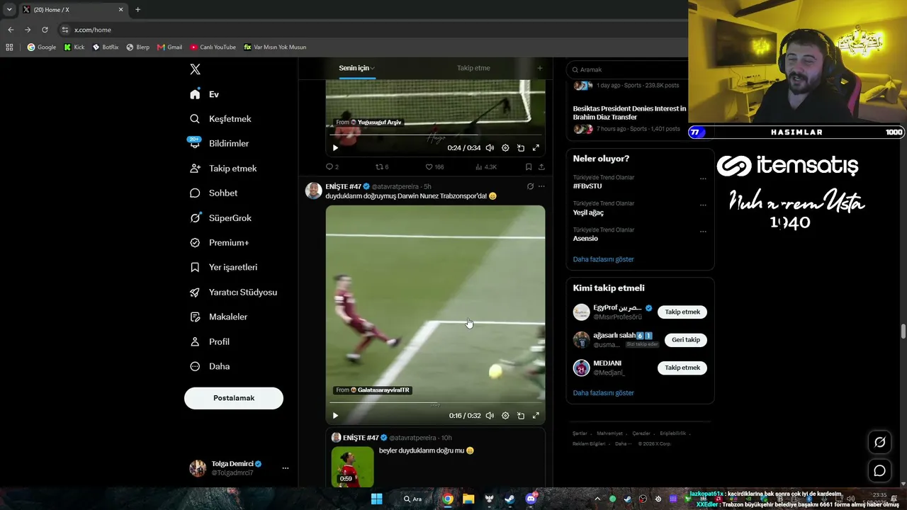907x510 pixels.
Task: Follow the MEDJANI account
Action: click(x=682, y=368)
